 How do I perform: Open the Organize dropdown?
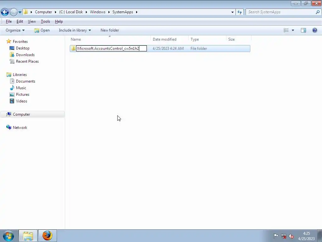(15, 30)
